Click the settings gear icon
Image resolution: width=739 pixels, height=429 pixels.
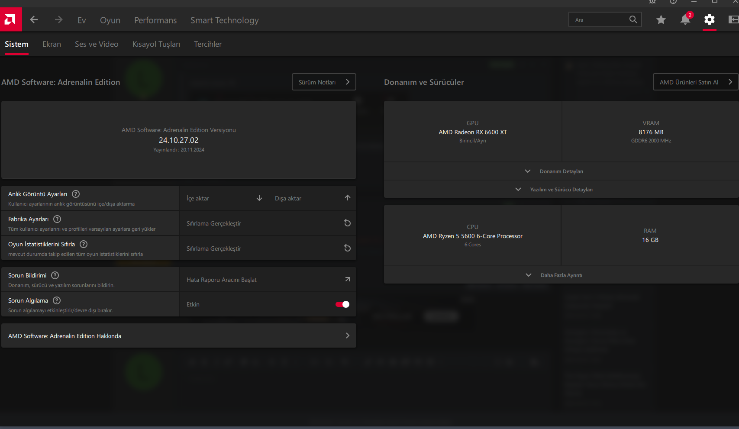[710, 19]
